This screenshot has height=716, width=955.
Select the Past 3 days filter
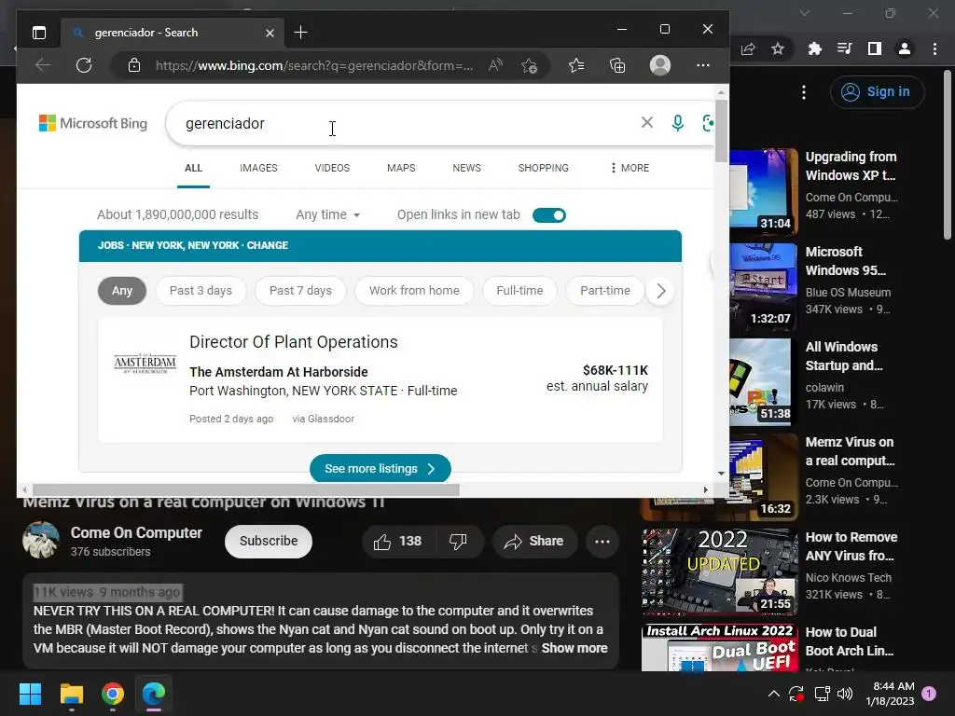201,291
